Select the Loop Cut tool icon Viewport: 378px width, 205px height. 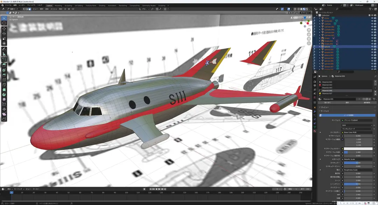(4, 80)
